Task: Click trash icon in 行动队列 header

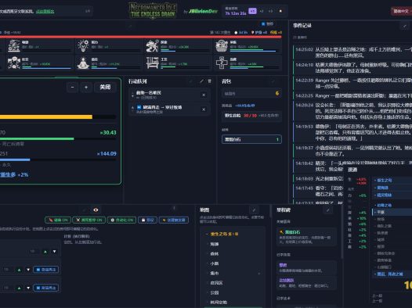Action: click(209, 81)
